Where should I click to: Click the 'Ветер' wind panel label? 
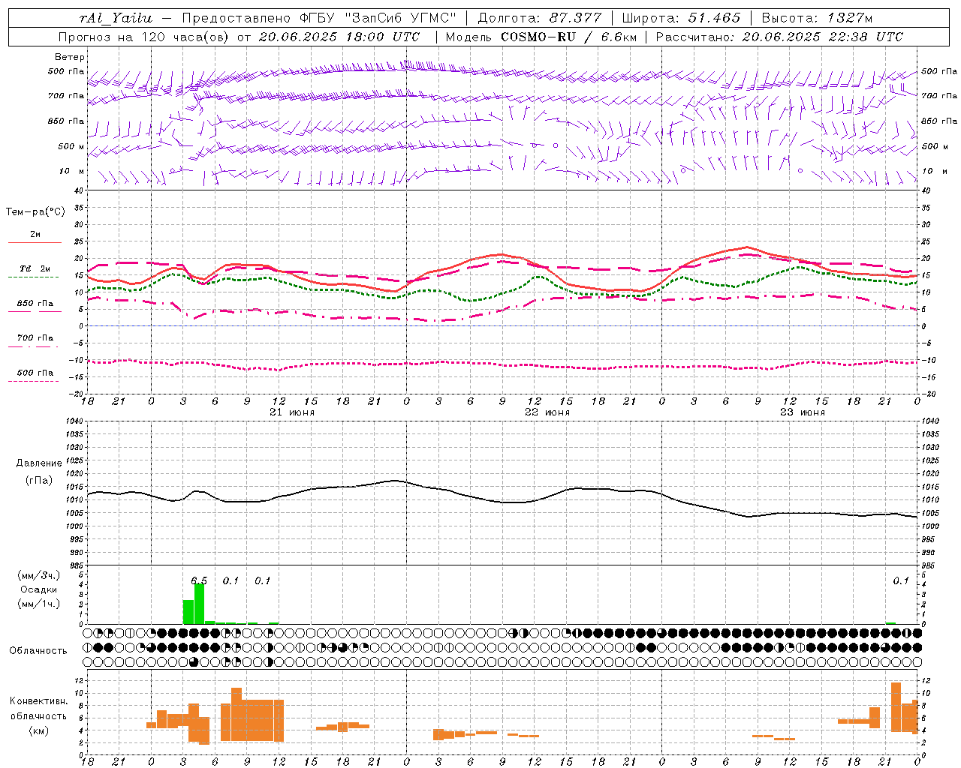click(x=70, y=57)
